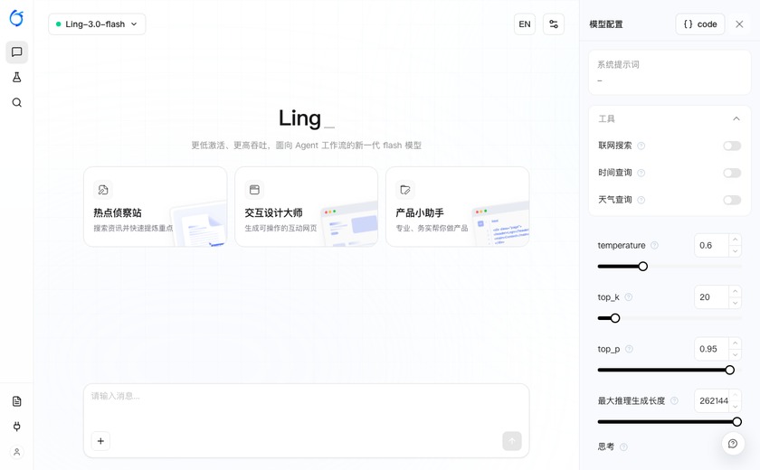
Task: Increase top_p with up stepper arrow
Action: [736, 343]
